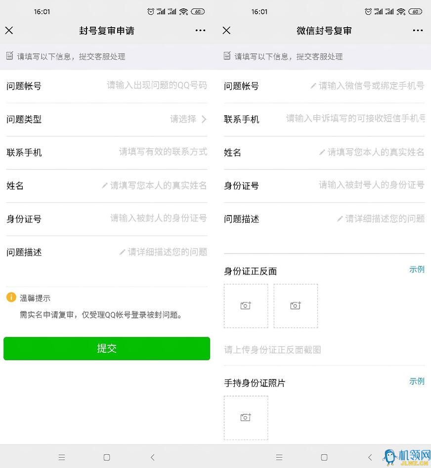The height and width of the screenshot is (468, 431).
Task: Tap the Wi-Fi icon in right status bar
Action: coord(401,11)
